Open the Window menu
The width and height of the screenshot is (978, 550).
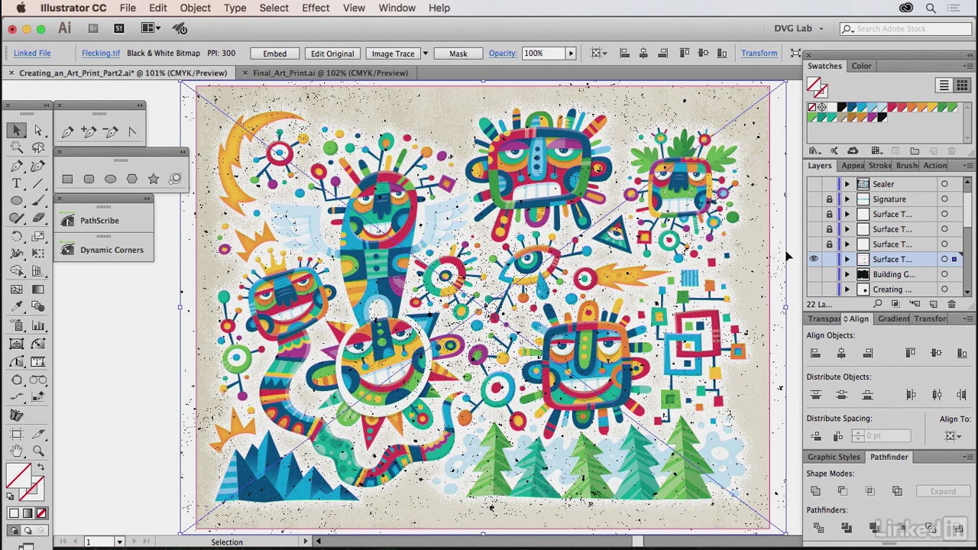[397, 8]
